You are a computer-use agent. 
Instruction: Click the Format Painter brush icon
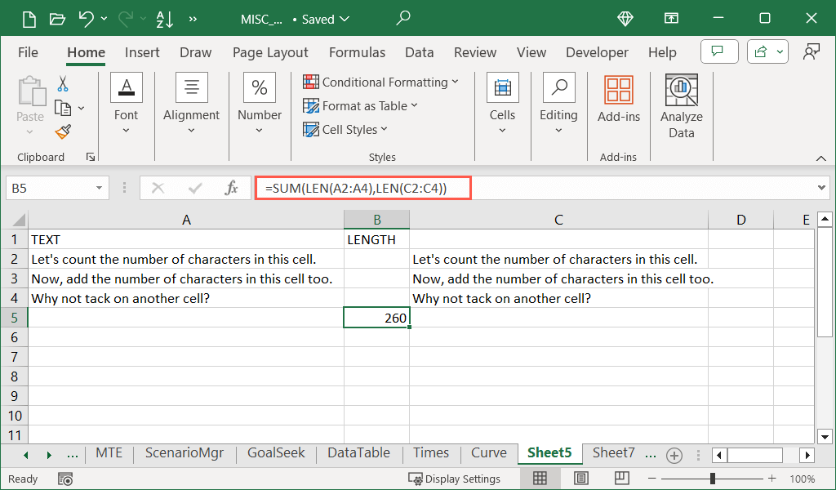pyautogui.click(x=63, y=131)
